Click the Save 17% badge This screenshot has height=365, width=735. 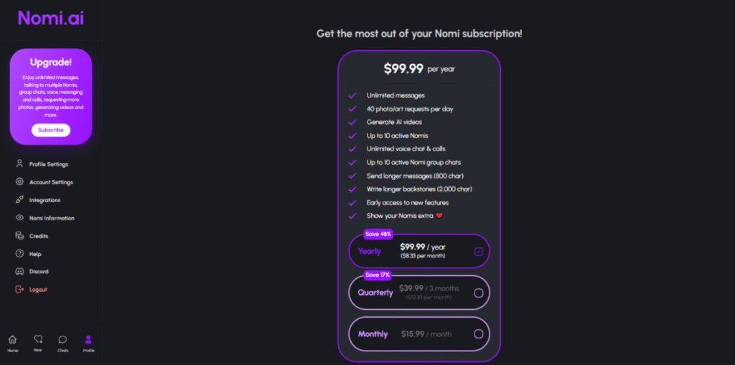tap(378, 275)
